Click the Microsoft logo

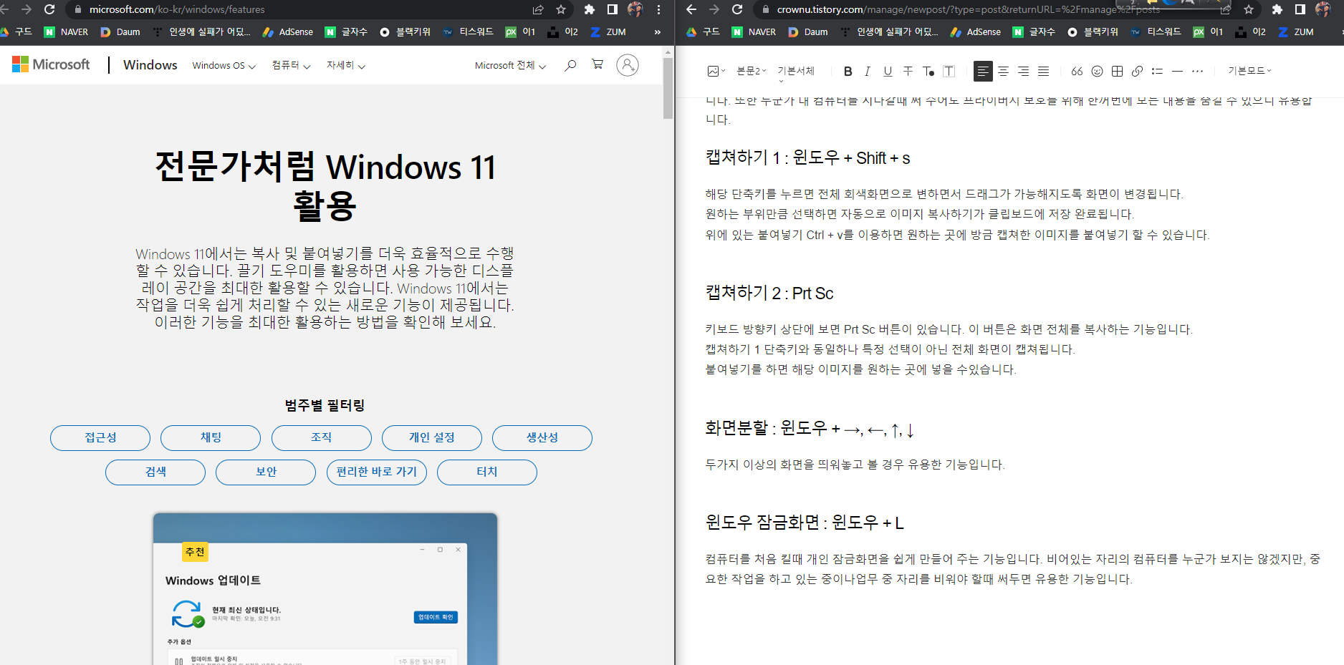(x=51, y=64)
